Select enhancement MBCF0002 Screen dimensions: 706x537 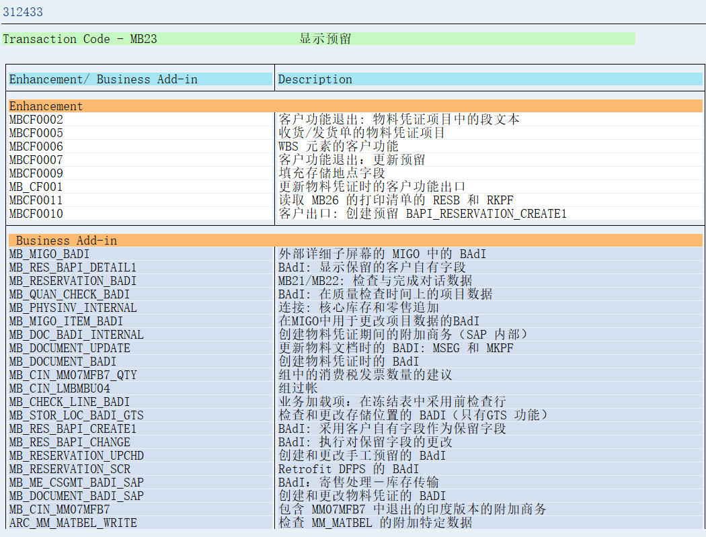point(36,120)
